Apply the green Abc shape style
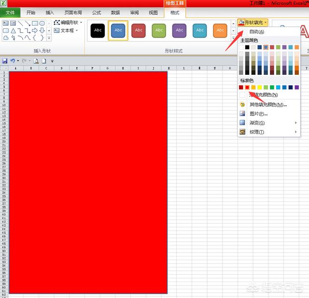The width and height of the screenshot is (309, 298). point(159,30)
